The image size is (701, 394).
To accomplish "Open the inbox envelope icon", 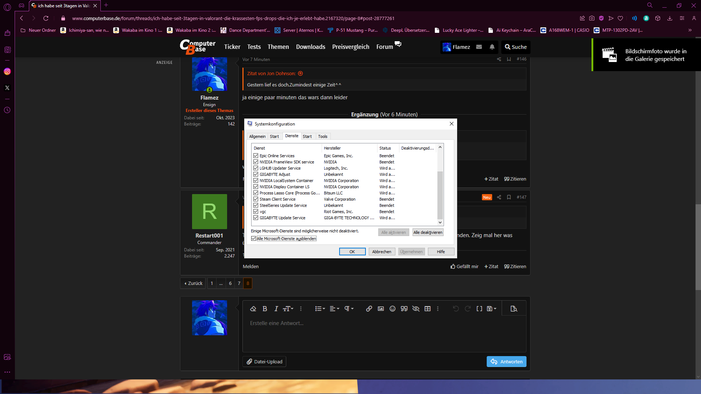I will 479,47.
